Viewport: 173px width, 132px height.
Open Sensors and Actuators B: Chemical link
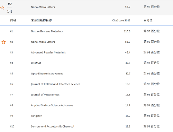(53, 126)
